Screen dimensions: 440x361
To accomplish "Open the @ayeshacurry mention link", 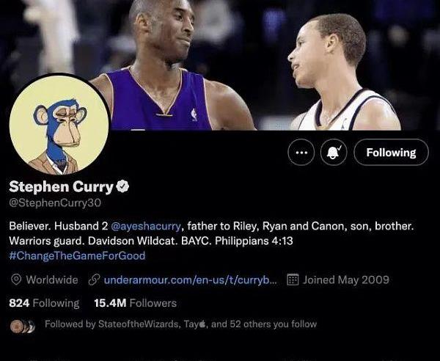I will pyautogui.click(x=146, y=226).
